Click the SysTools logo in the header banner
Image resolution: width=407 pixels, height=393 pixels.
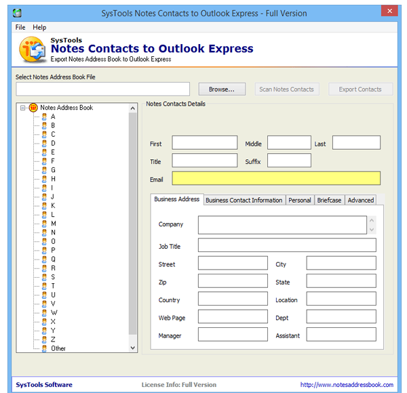[33, 49]
